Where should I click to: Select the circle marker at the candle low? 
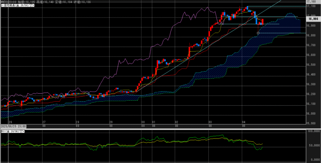point(258,33)
